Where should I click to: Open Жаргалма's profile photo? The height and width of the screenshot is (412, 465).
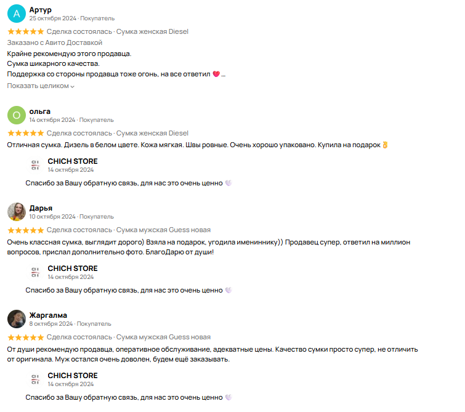[17, 319]
